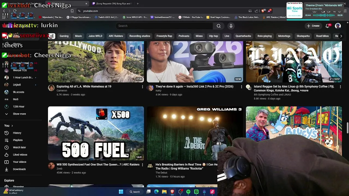This screenshot has height=196, width=349.
Task: Click the page vertical scrollbar thumb
Action: click(x=347, y=128)
